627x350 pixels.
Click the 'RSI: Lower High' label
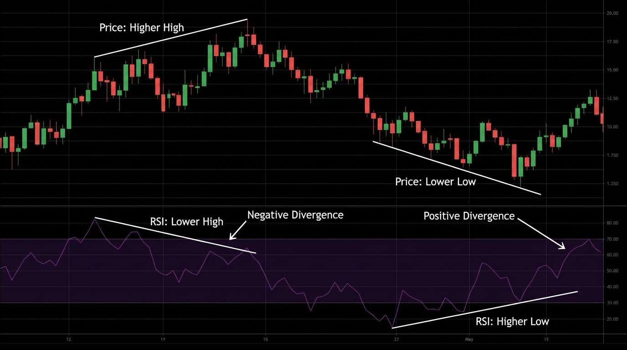pyautogui.click(x=187, y=221)
